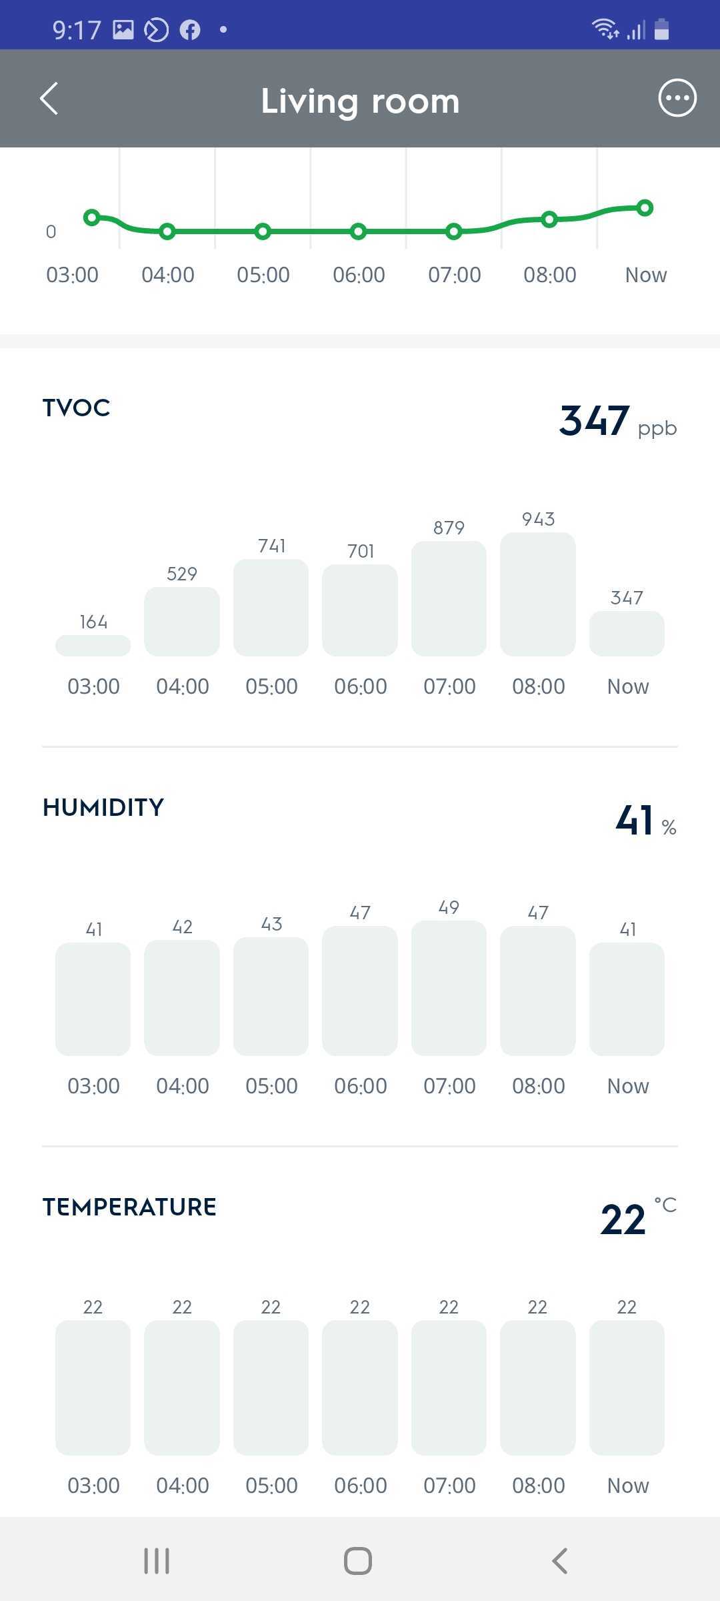Select the 07:00 humidity bar showing 49

click(x=449, y=987)
